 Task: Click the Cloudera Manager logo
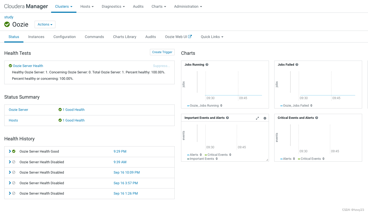(x=26, y=6)
